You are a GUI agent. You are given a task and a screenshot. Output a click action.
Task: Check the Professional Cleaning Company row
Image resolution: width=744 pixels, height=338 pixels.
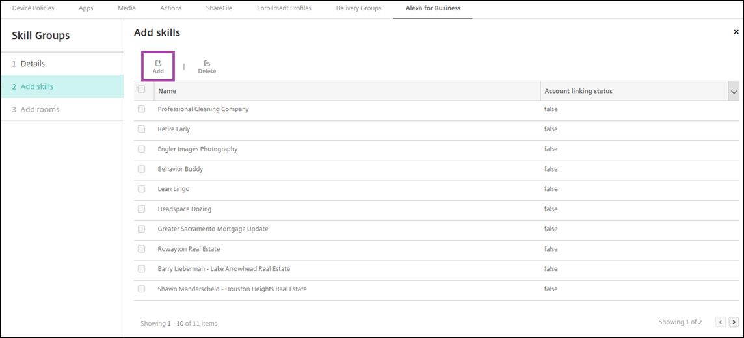141,109
